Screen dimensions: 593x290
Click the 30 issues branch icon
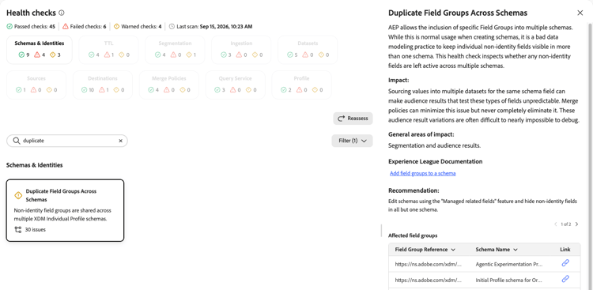coord(17,229)
